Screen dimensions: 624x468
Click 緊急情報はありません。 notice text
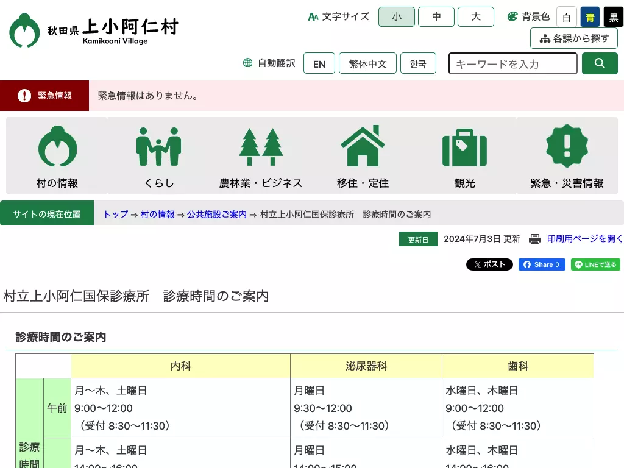[x=148, y=96]
